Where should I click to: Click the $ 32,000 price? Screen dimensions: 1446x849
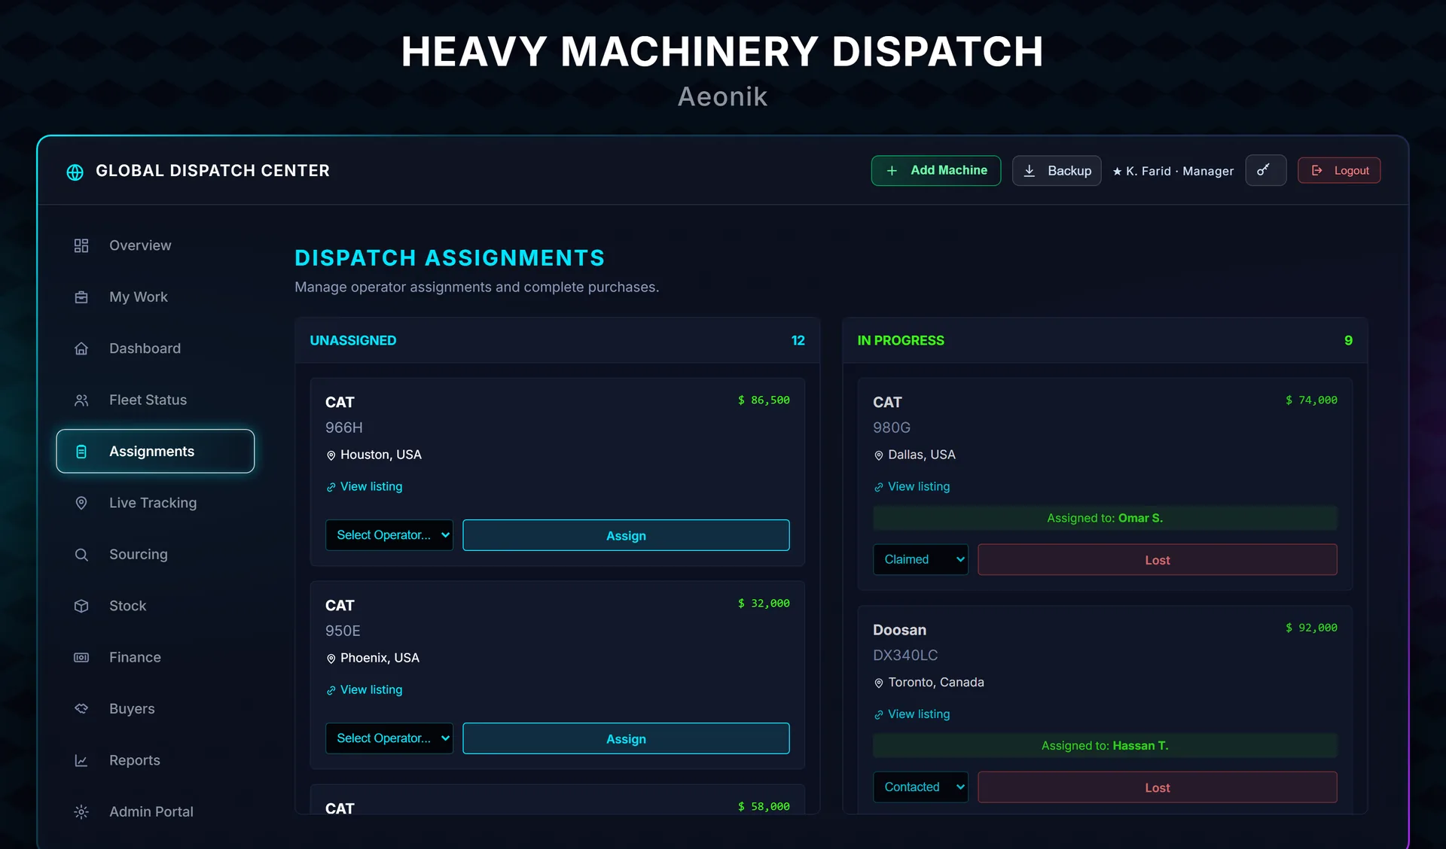tap(764, 604)
